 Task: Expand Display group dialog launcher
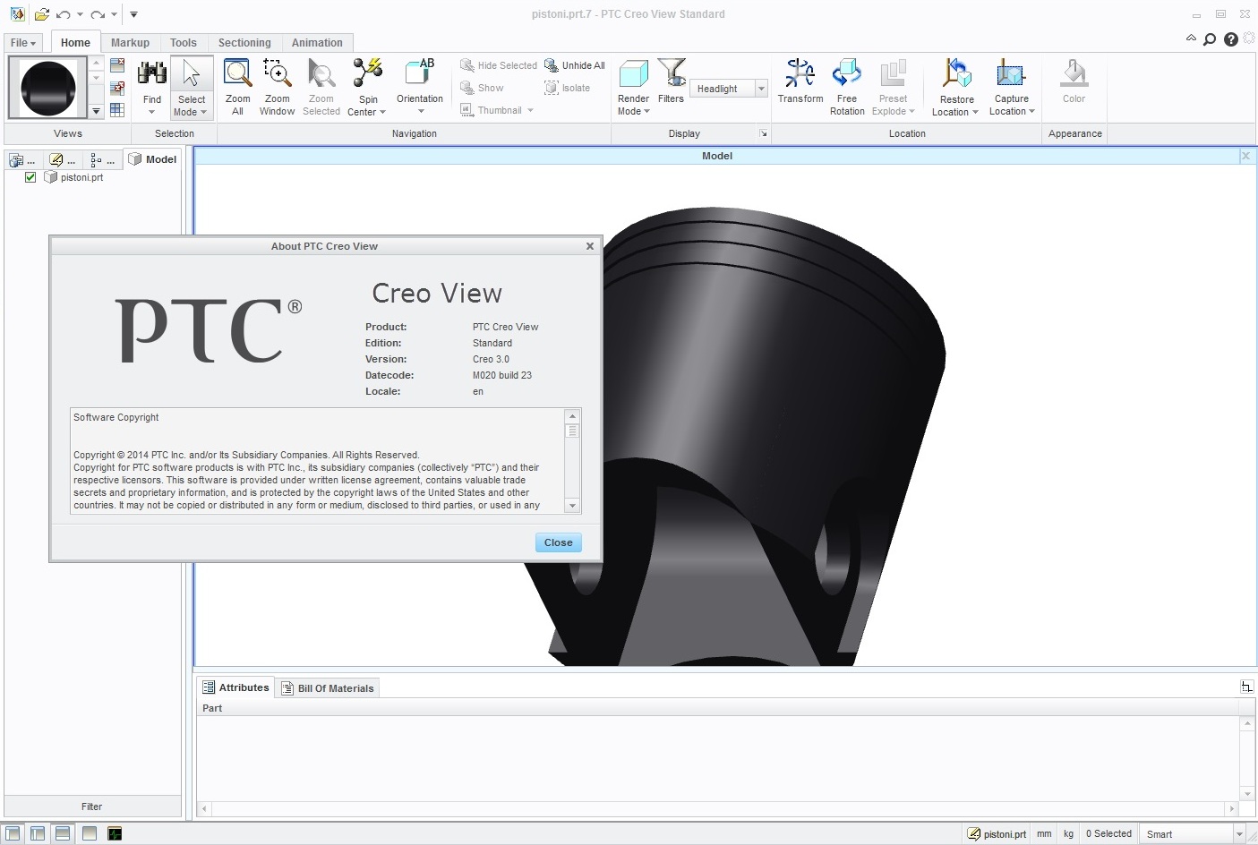pyautogui.click(x=764, y=133)
